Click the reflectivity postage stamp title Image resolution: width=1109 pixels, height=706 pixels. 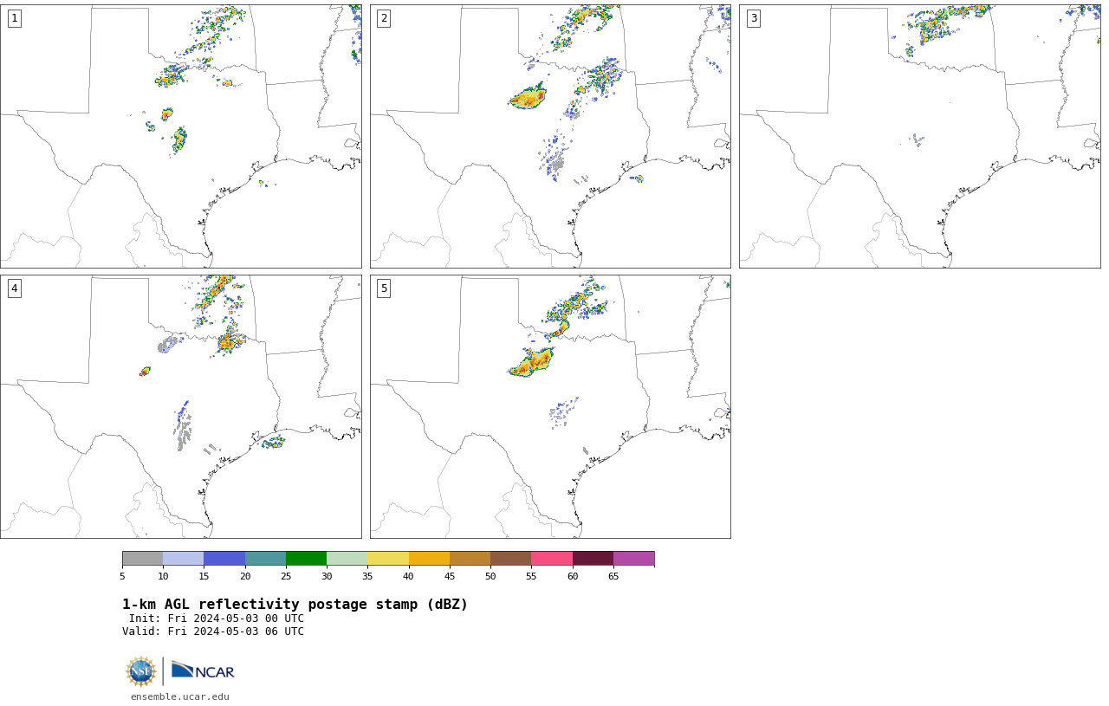pos(295,605)
